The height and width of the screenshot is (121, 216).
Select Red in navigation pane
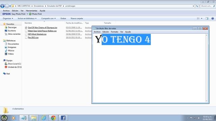pos(8,74)
